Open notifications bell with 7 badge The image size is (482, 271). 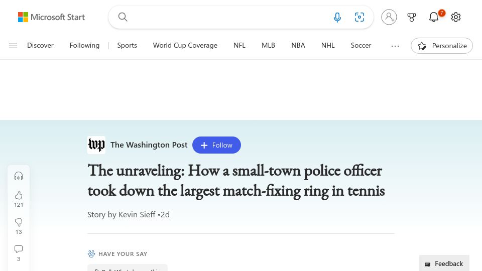click(434, 17)
